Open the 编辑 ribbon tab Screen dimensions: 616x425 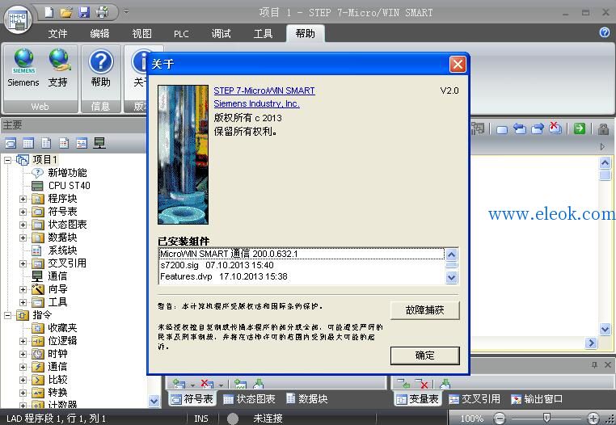(99, 34)
